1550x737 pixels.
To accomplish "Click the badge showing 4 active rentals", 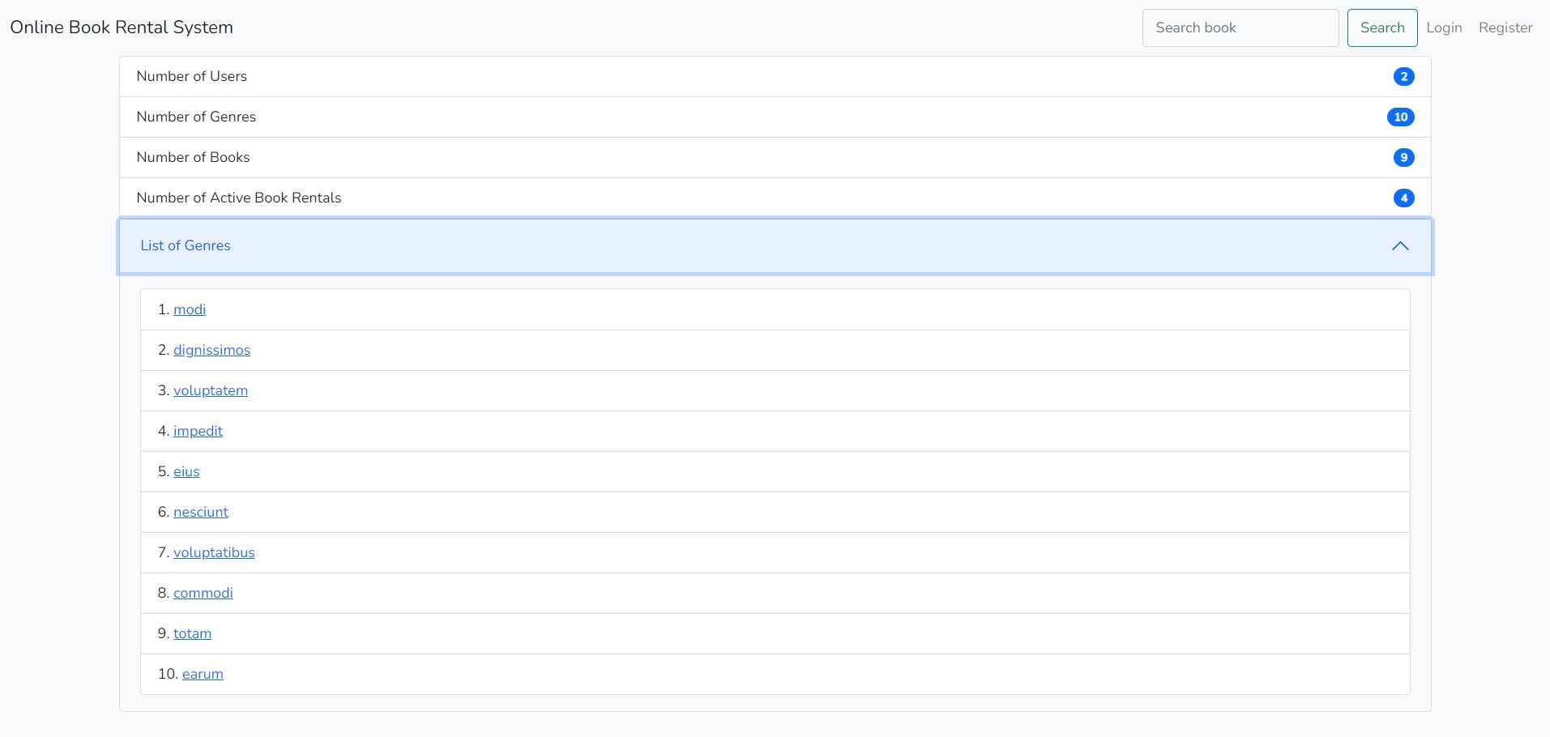I will point(1403,198).
